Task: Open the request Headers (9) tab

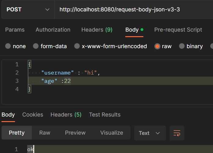Action: click(x=97, y=30)
